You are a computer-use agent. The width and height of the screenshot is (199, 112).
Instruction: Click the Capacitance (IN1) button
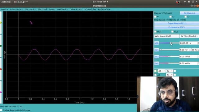[177, 23]
